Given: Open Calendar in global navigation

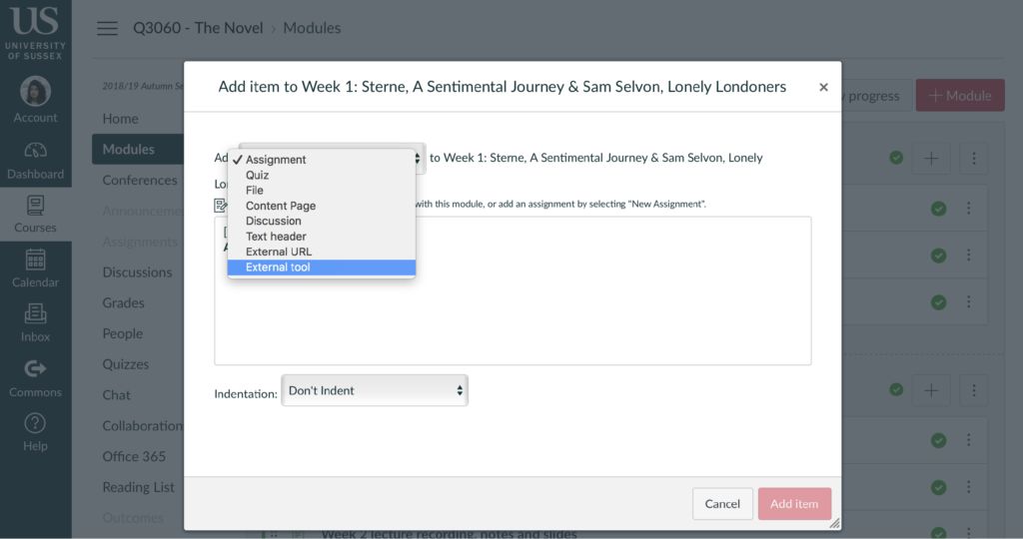Looking at the screenshot, I should click(x=35, y=269).
